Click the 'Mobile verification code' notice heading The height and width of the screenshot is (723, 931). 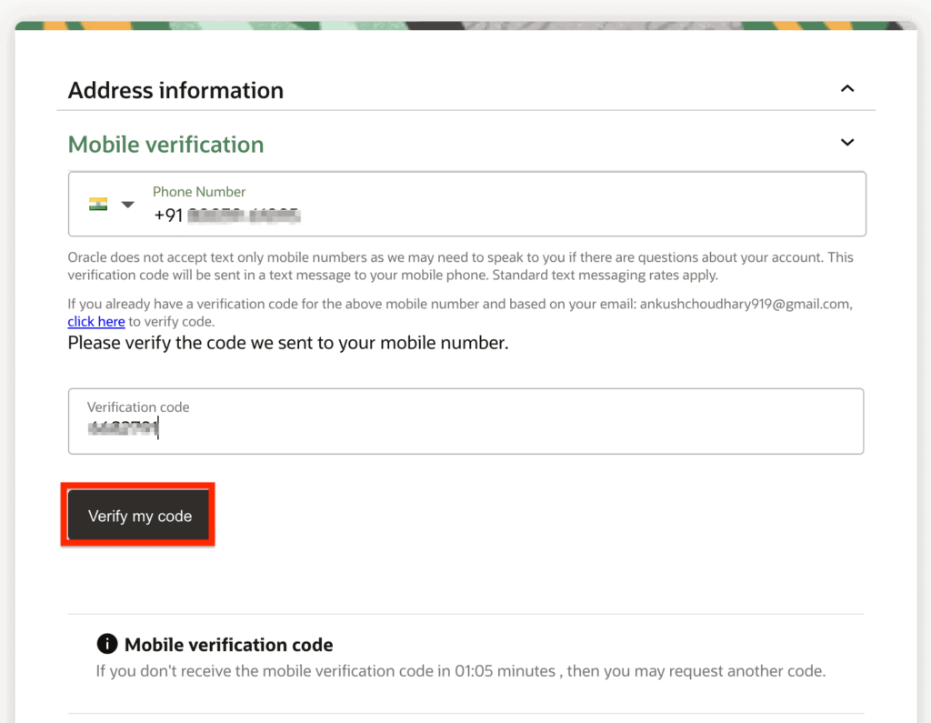[x=228, y=645]
